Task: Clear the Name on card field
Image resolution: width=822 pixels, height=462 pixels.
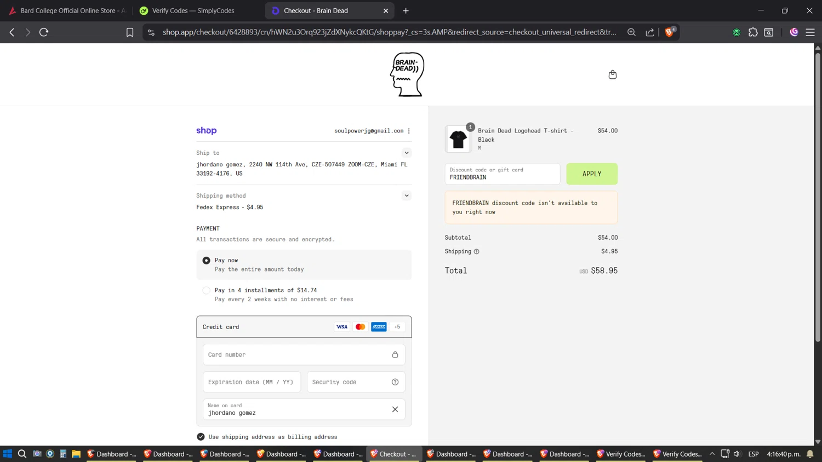Action: 395,409
